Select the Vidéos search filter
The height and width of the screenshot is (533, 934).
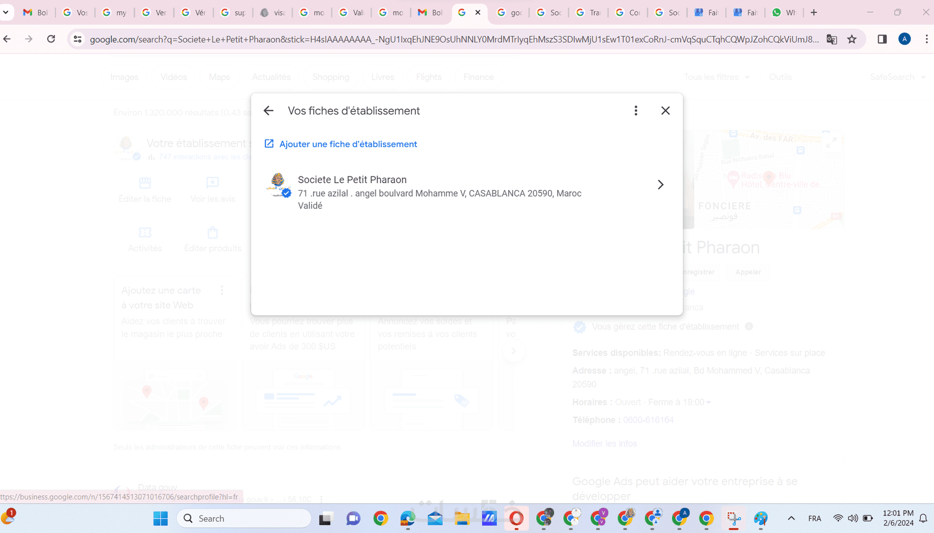click(174, 77)
